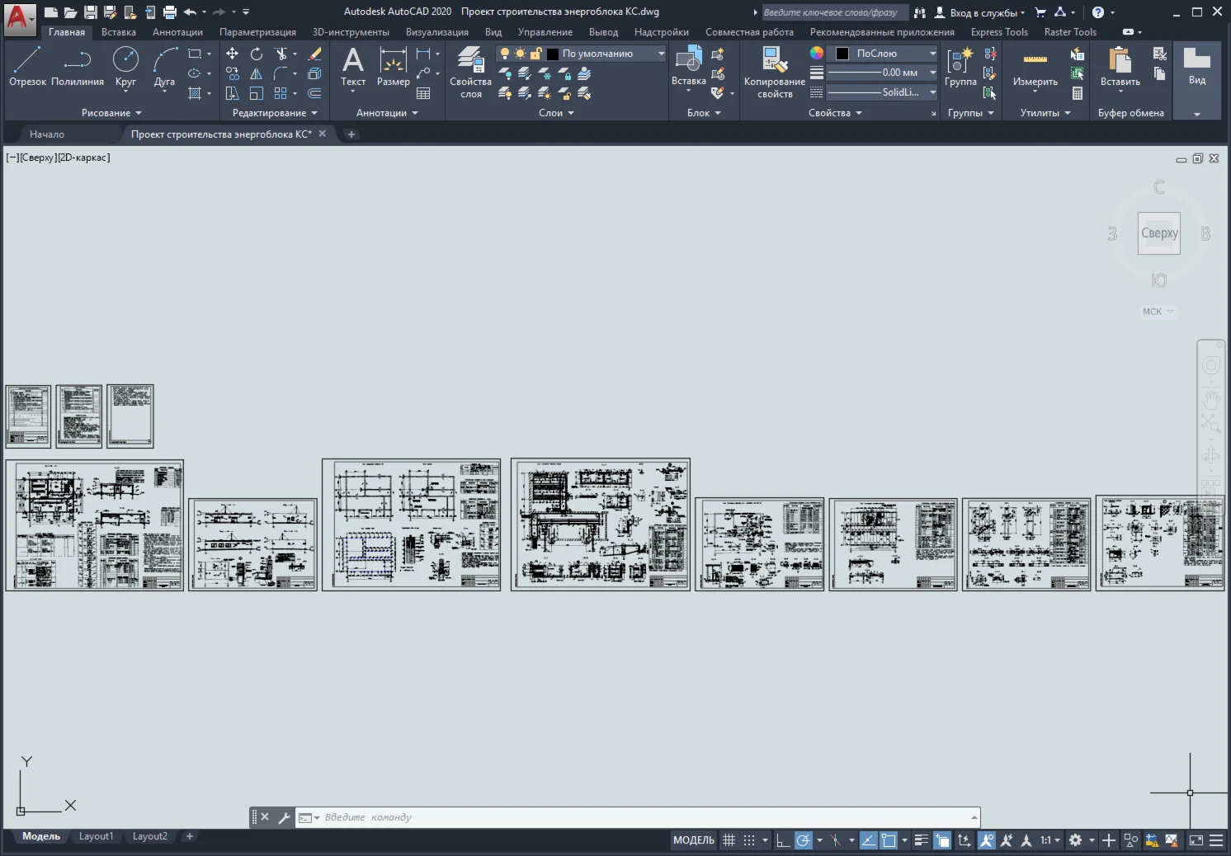The width and height of the screenshot is (1231, 856).
Task: Click the Rotate tool icon
Action: [x=257, y=54]
